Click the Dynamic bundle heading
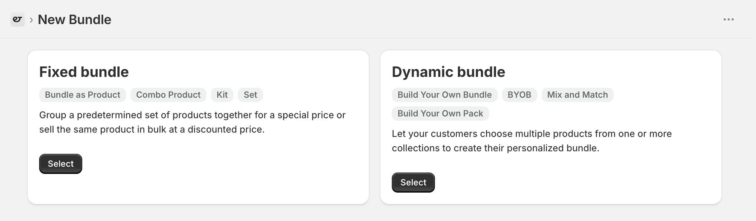Screen dimensions: 756x221 449,72
